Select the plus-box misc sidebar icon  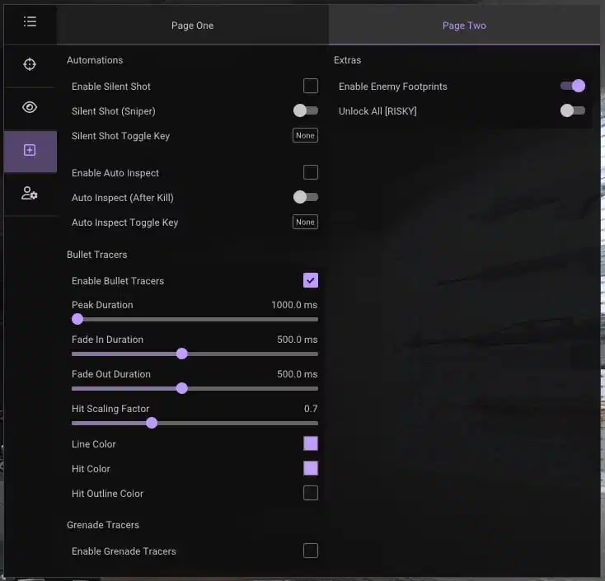pyautogui.click(x=30, y=150)
